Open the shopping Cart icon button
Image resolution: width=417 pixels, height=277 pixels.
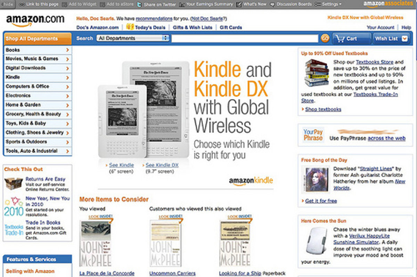click(x=351, y=39)
